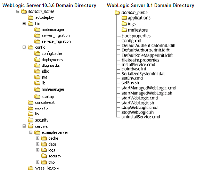The height and width of the screenshot is (173, 197).
Task: Select the stopWebLogic.cmd entry
Action: (139, 108)
